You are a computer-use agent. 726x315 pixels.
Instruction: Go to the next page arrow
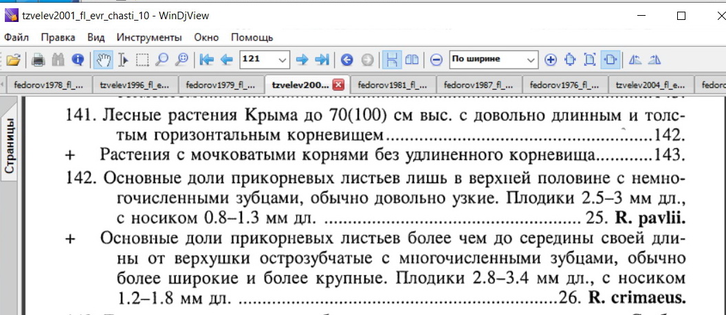301,60
